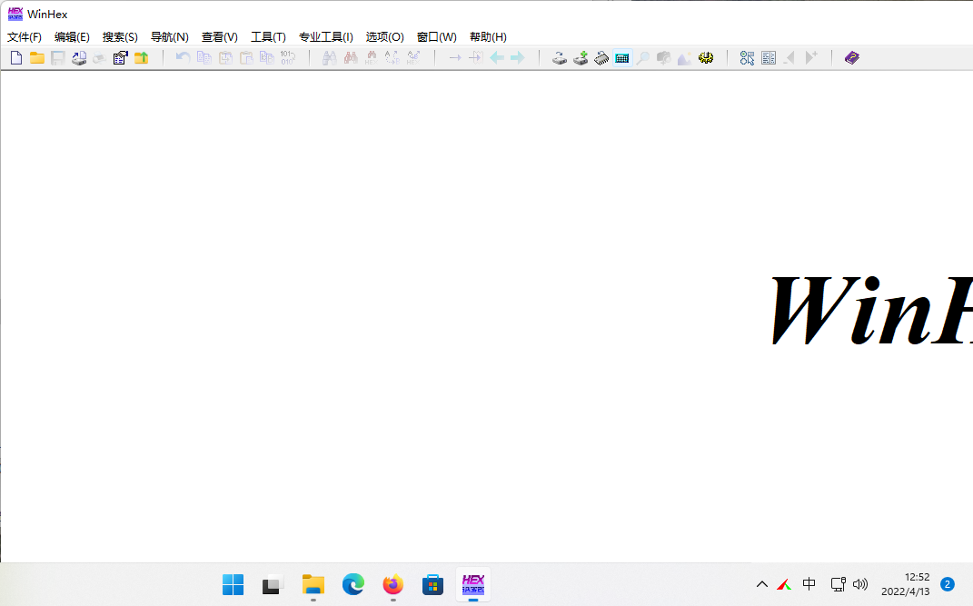Click the disk drive with blue arrow icon

click(560, 58)
